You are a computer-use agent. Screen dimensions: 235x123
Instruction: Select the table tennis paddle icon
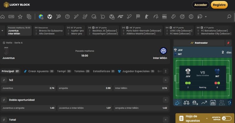tap(103, 16)
